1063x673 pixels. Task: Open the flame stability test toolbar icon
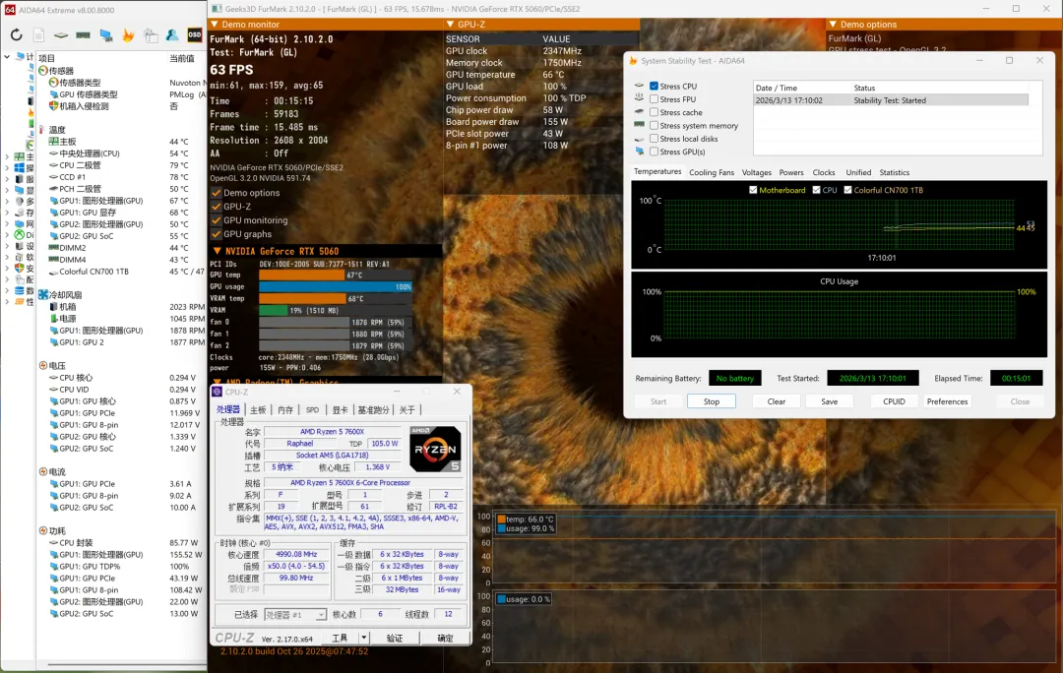point(128,35)
